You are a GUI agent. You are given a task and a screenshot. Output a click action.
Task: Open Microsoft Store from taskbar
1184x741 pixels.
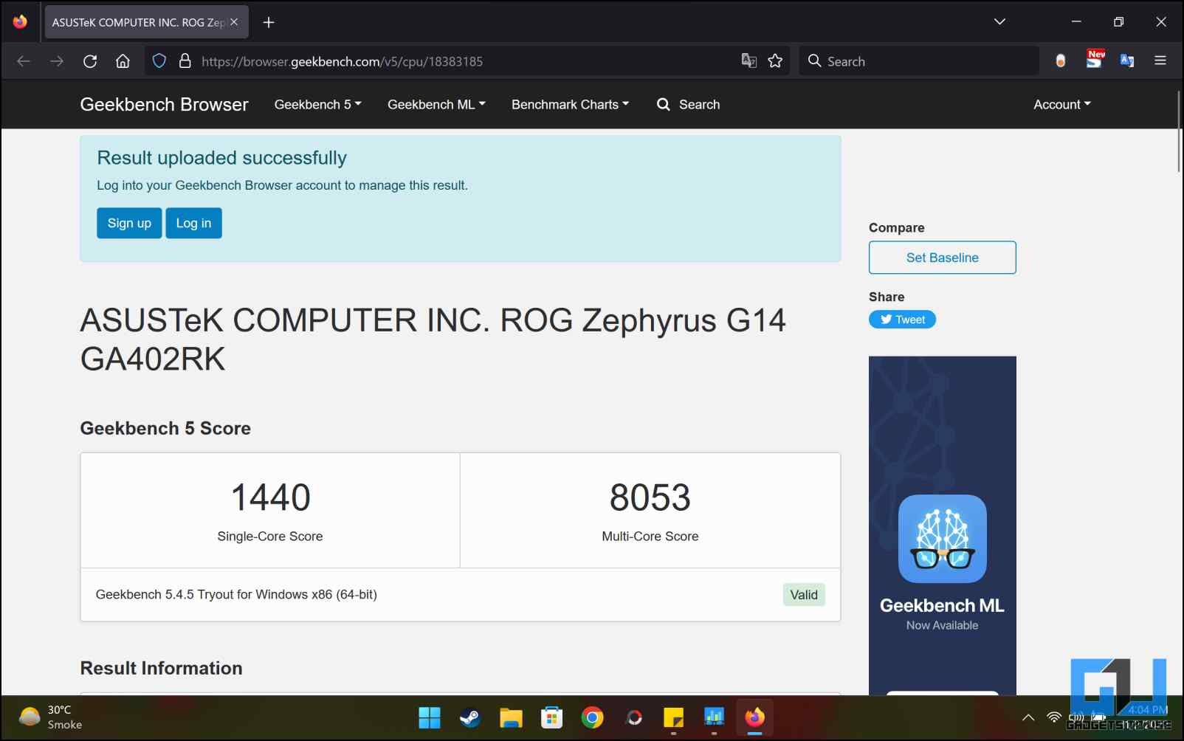point(551,717)
